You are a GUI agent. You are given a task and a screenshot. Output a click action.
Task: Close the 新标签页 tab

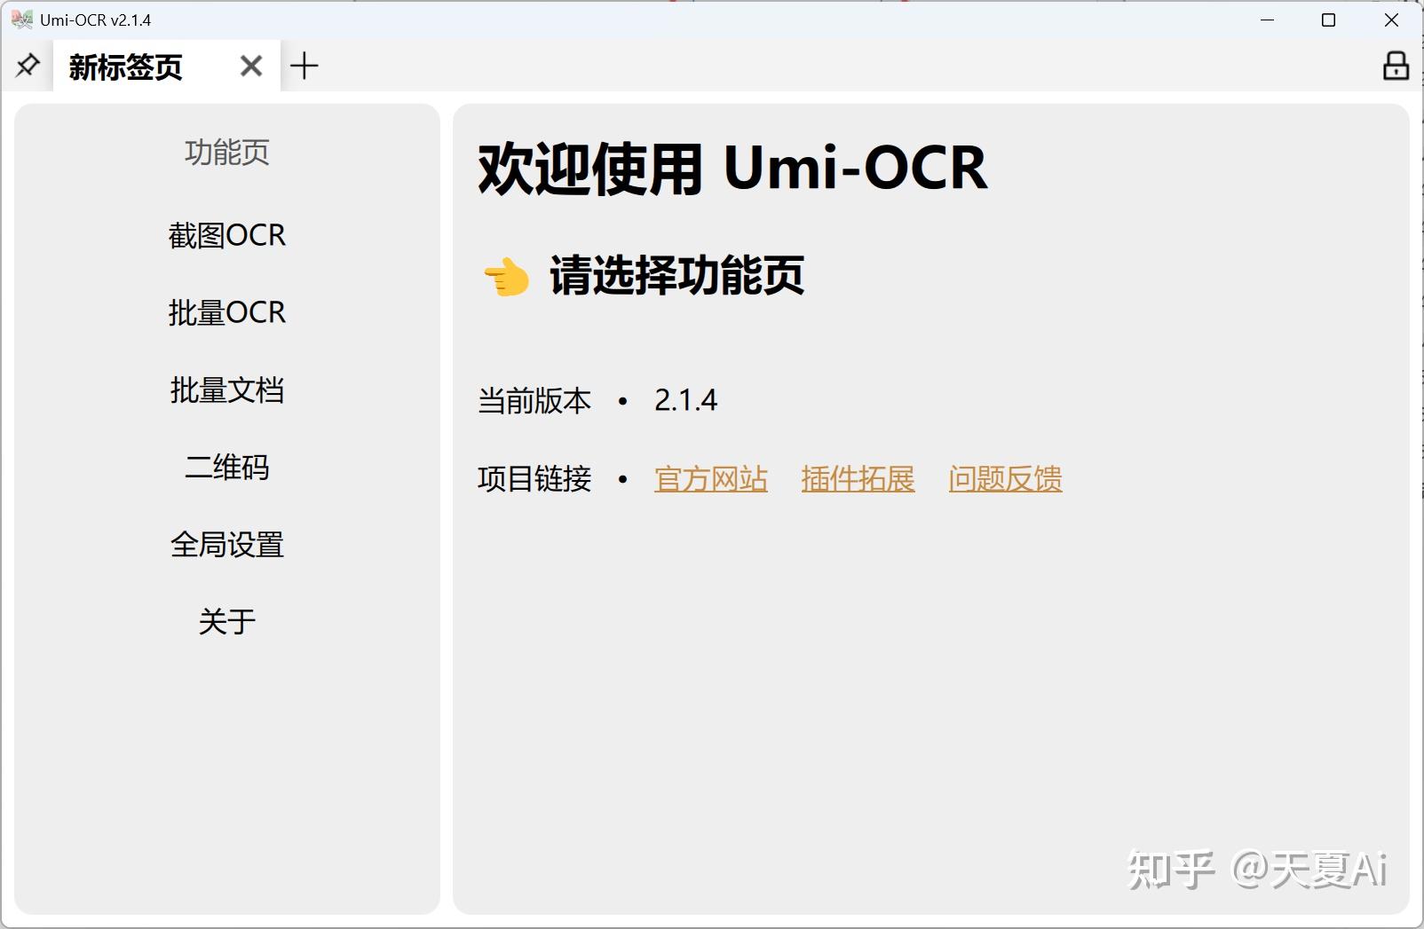point(250,65)
